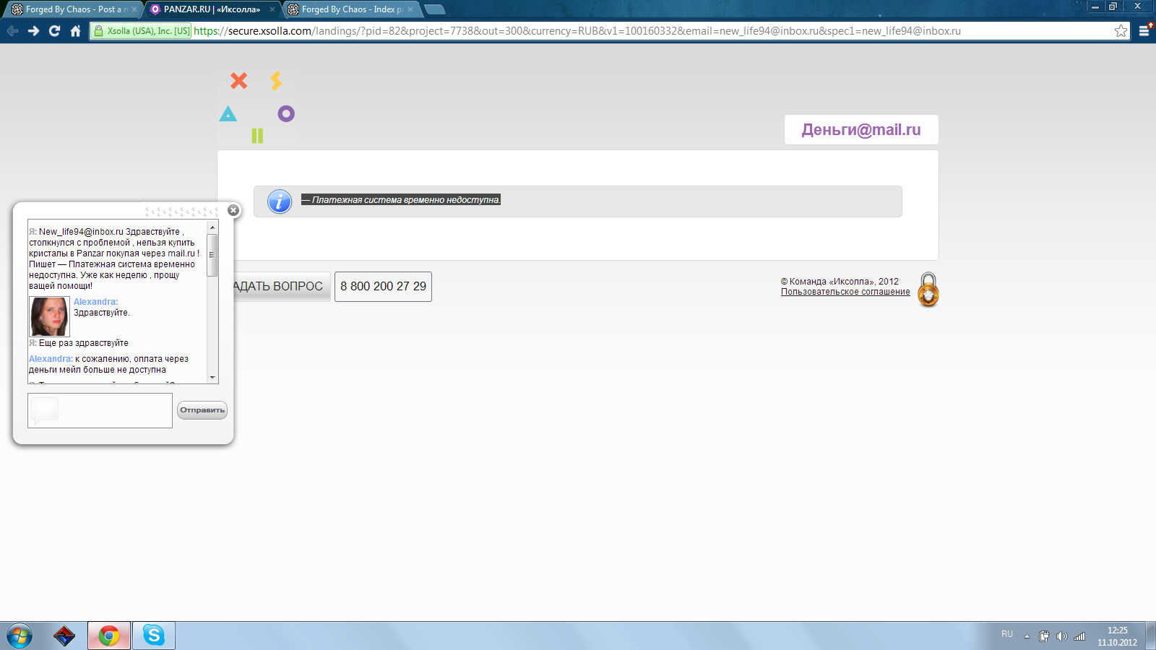Close the PANZAR.RU tab

click(x=272, y=9)
